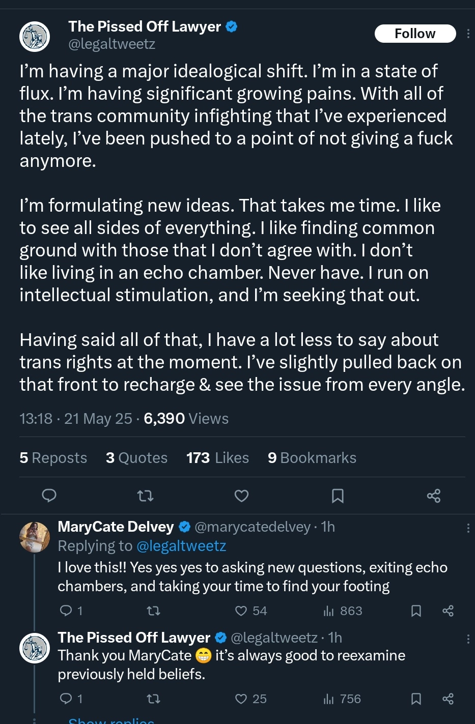The height and width of the screenshot is (724, 475).
Task: Open MaryCate Delvey's profile picture
Action: coord(35,537)
